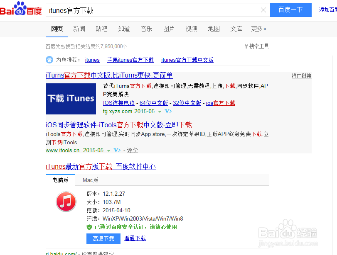Screen dimensions: 337x255
Task: Open 搜索工具 search tools
Action: (259, 46)
